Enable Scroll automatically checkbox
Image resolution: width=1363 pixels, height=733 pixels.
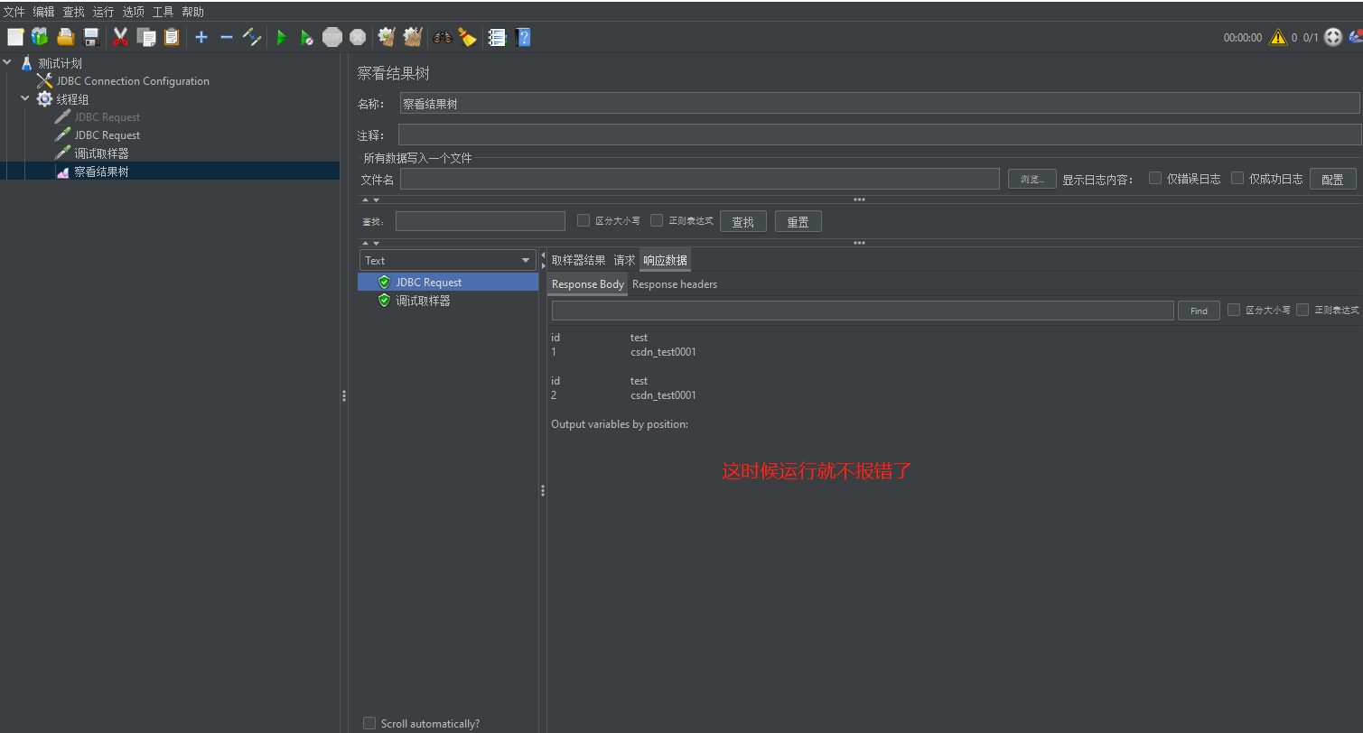pos(369,723)
